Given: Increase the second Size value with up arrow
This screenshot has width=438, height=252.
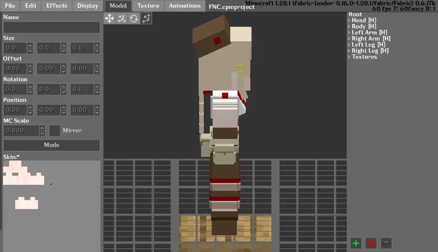Looking at the screenshot, I should pyautogui.click(x=64, y=45).
